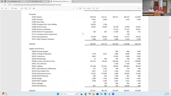Open the PDF table of contents panel

point(2,8)
